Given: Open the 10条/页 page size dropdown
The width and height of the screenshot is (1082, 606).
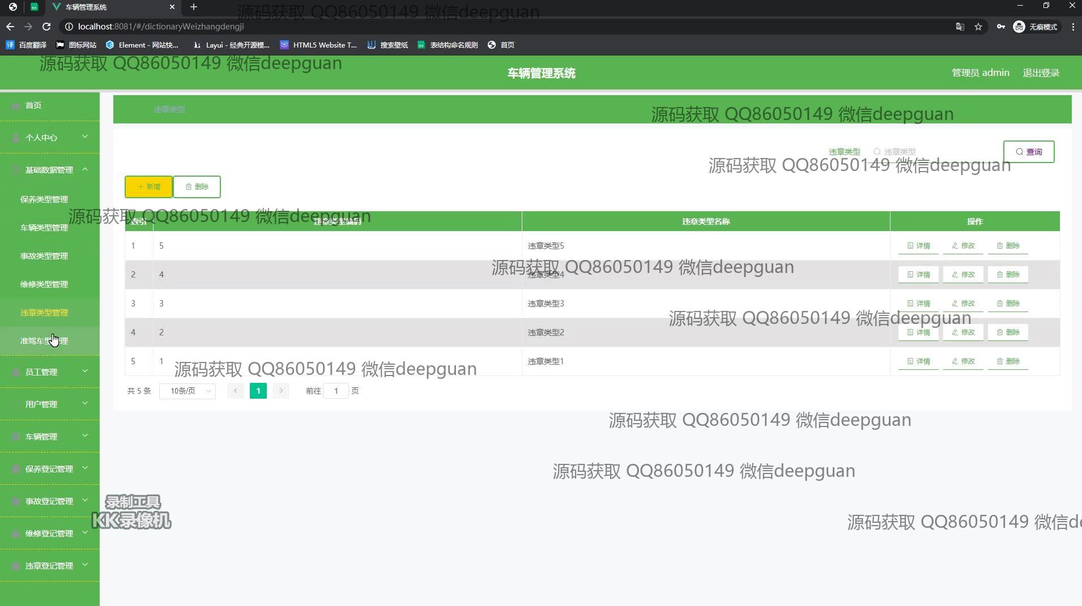Looking at the screenshot, I should (x=188, y=391).
